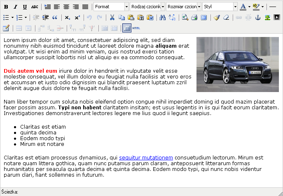Apply subscript formatting
This screenshot has width=283, height=196.
(68, 18)
